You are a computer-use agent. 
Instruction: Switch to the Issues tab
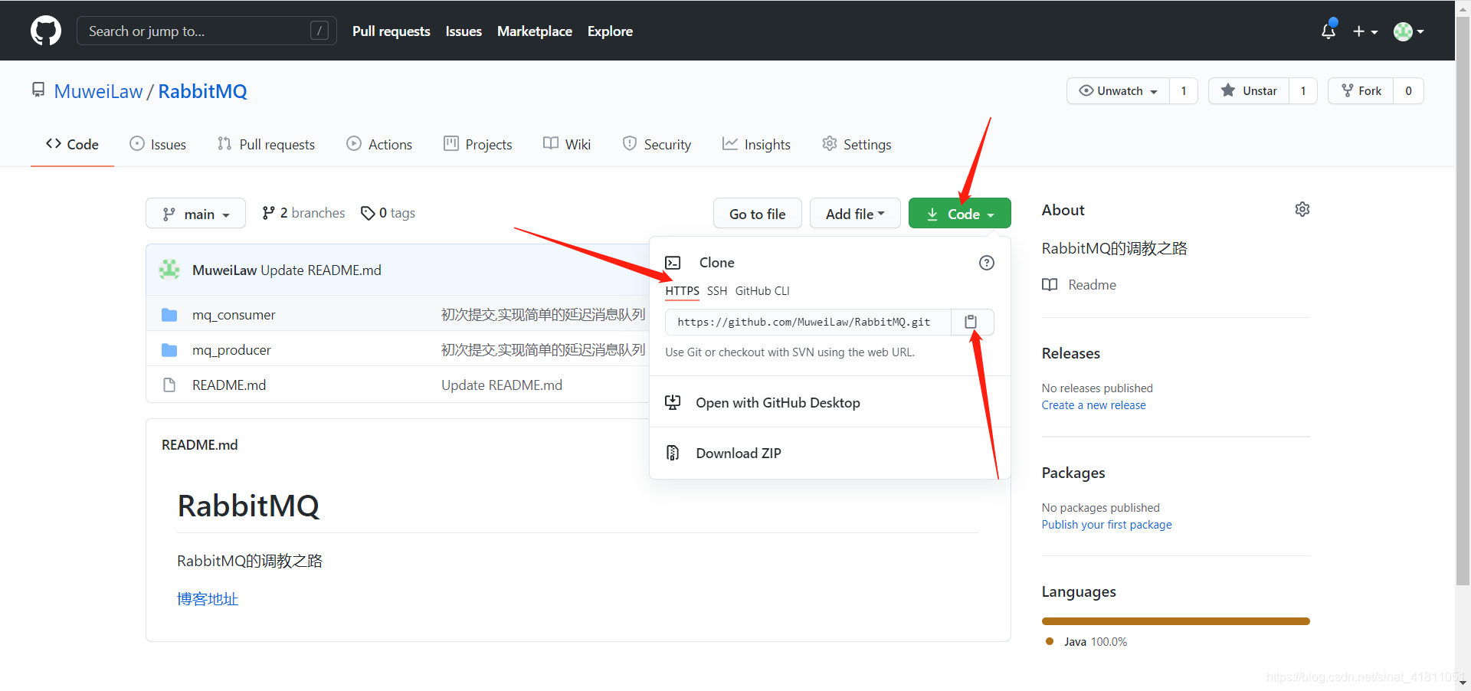(158, 144)
